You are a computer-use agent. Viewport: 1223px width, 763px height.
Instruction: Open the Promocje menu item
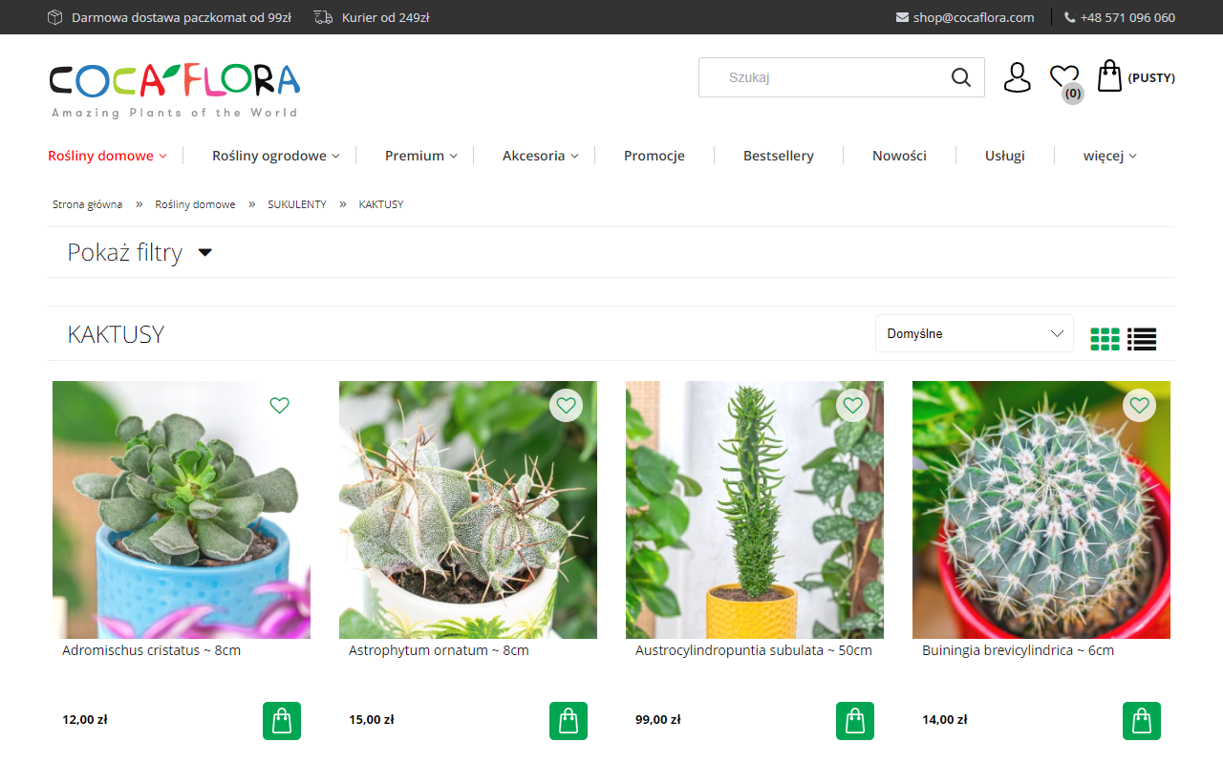(654, 156)
